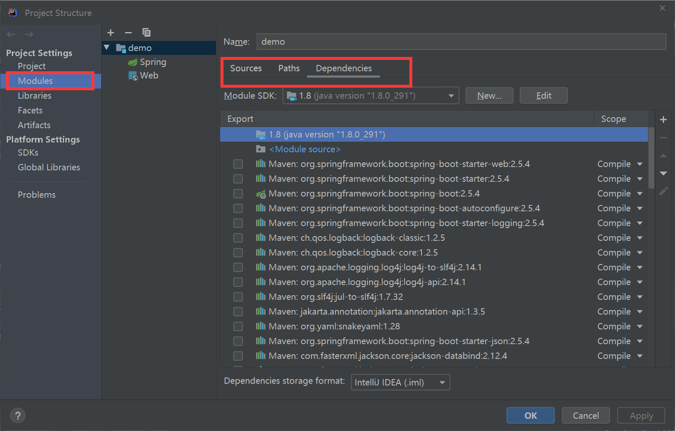Click the JDK folder icon in 1.8 row
Screen dimensions: 675x431
pos(261,135)
